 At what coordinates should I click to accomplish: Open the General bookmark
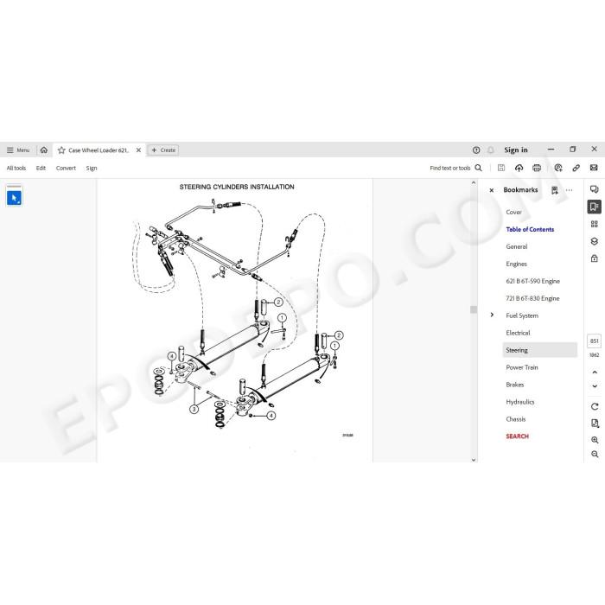(517, 246)
